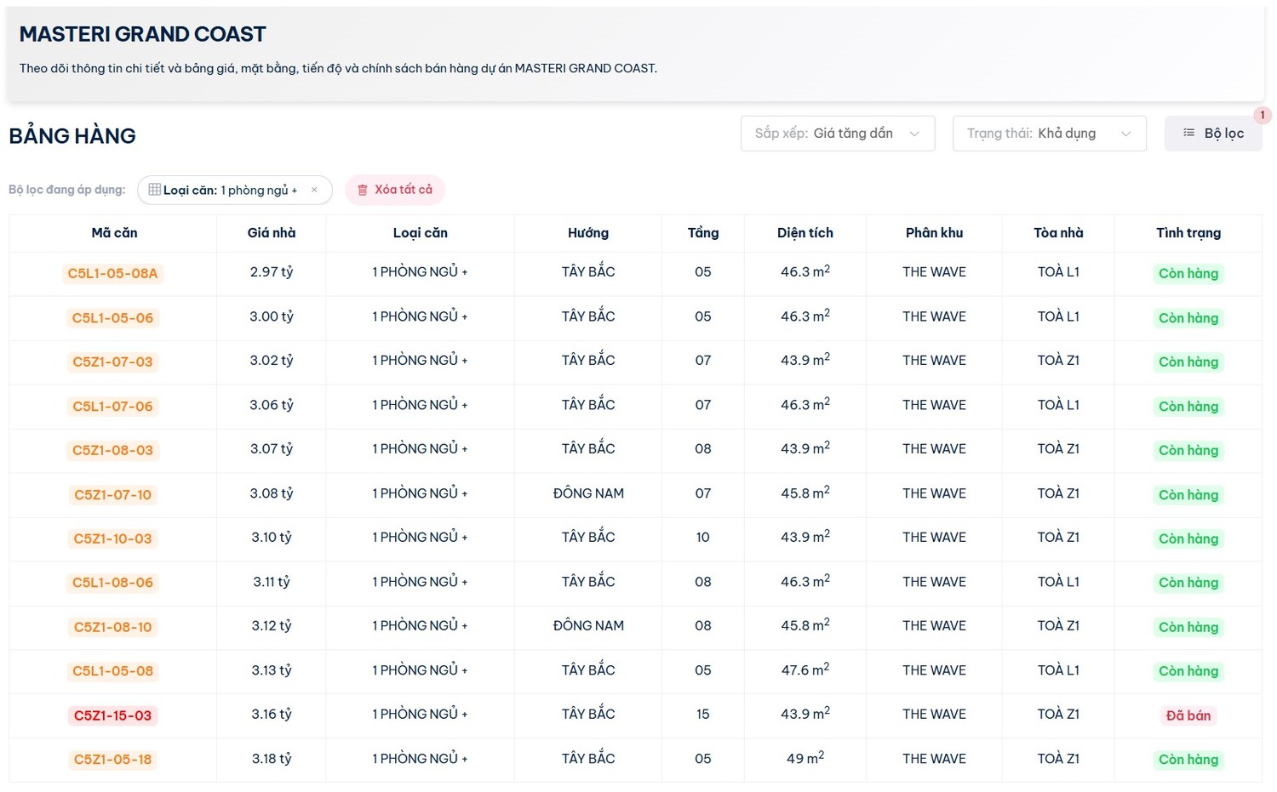
Task: Click the trash icon in Xóa tất cả
Action: pyautogui.click(x=363, y=190)
